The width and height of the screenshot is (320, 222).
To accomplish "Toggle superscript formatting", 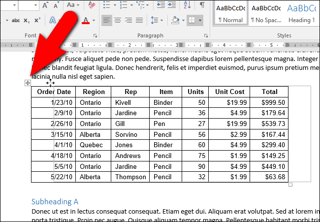I will tap(37, 20).
